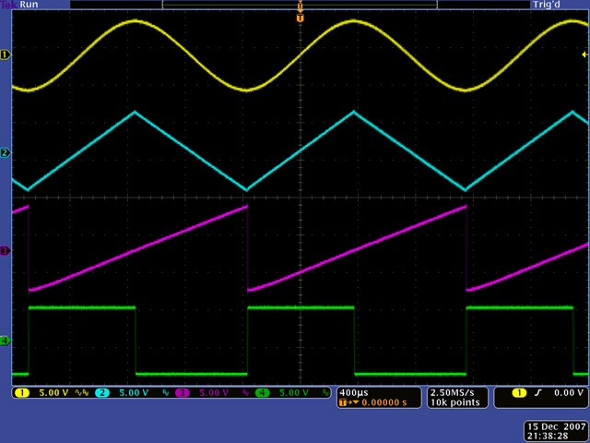Screen dimensions: 590x443
Task: Select channel 3 badge in readout bar
Action: tap(183, 393)
